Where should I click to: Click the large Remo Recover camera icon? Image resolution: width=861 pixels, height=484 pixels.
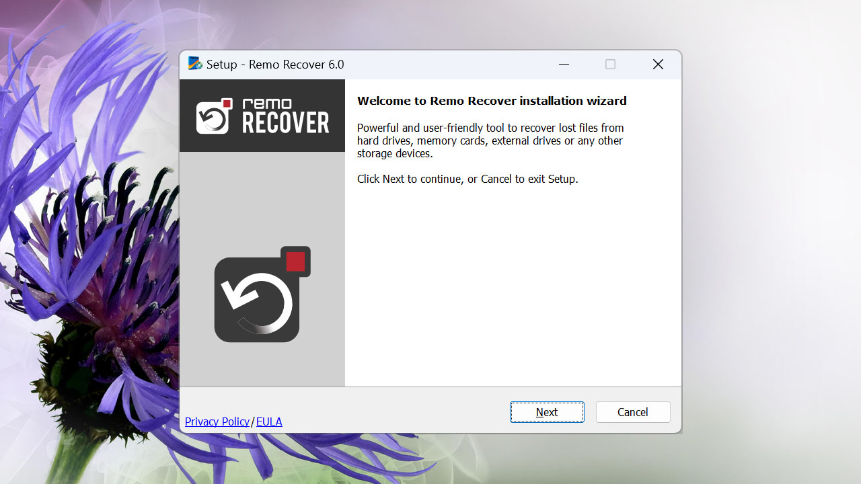262,294
